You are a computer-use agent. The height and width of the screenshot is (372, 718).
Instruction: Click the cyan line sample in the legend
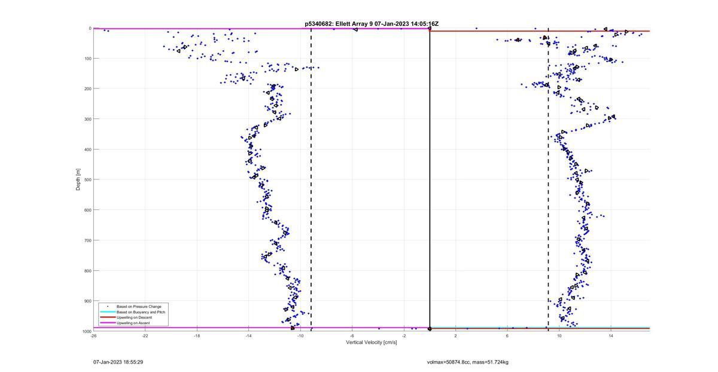108,312
